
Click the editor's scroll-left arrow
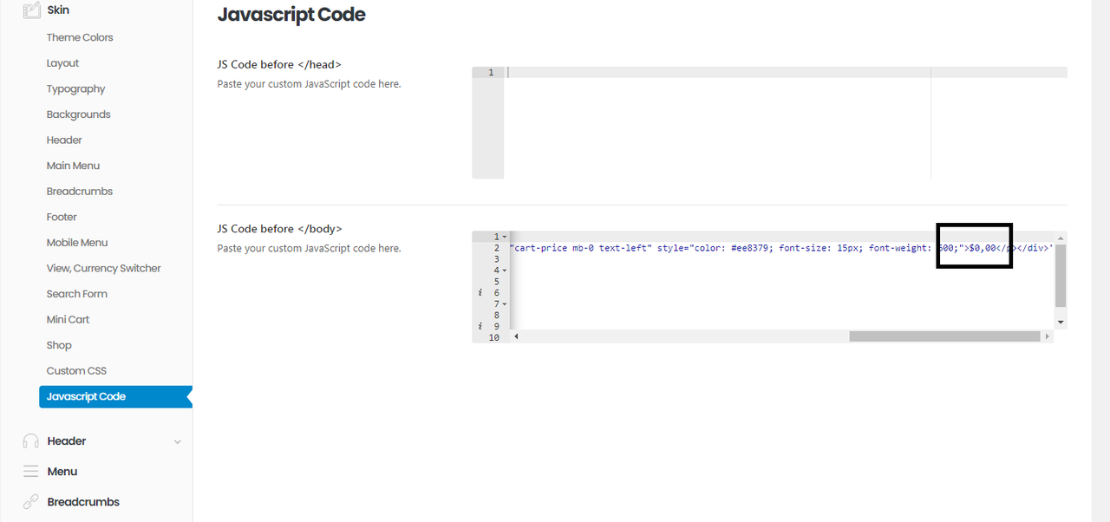click(x=517, y=336)
